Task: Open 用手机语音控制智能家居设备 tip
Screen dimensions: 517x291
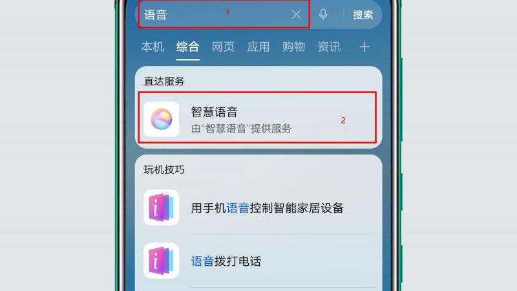Action: pos(268,208)
